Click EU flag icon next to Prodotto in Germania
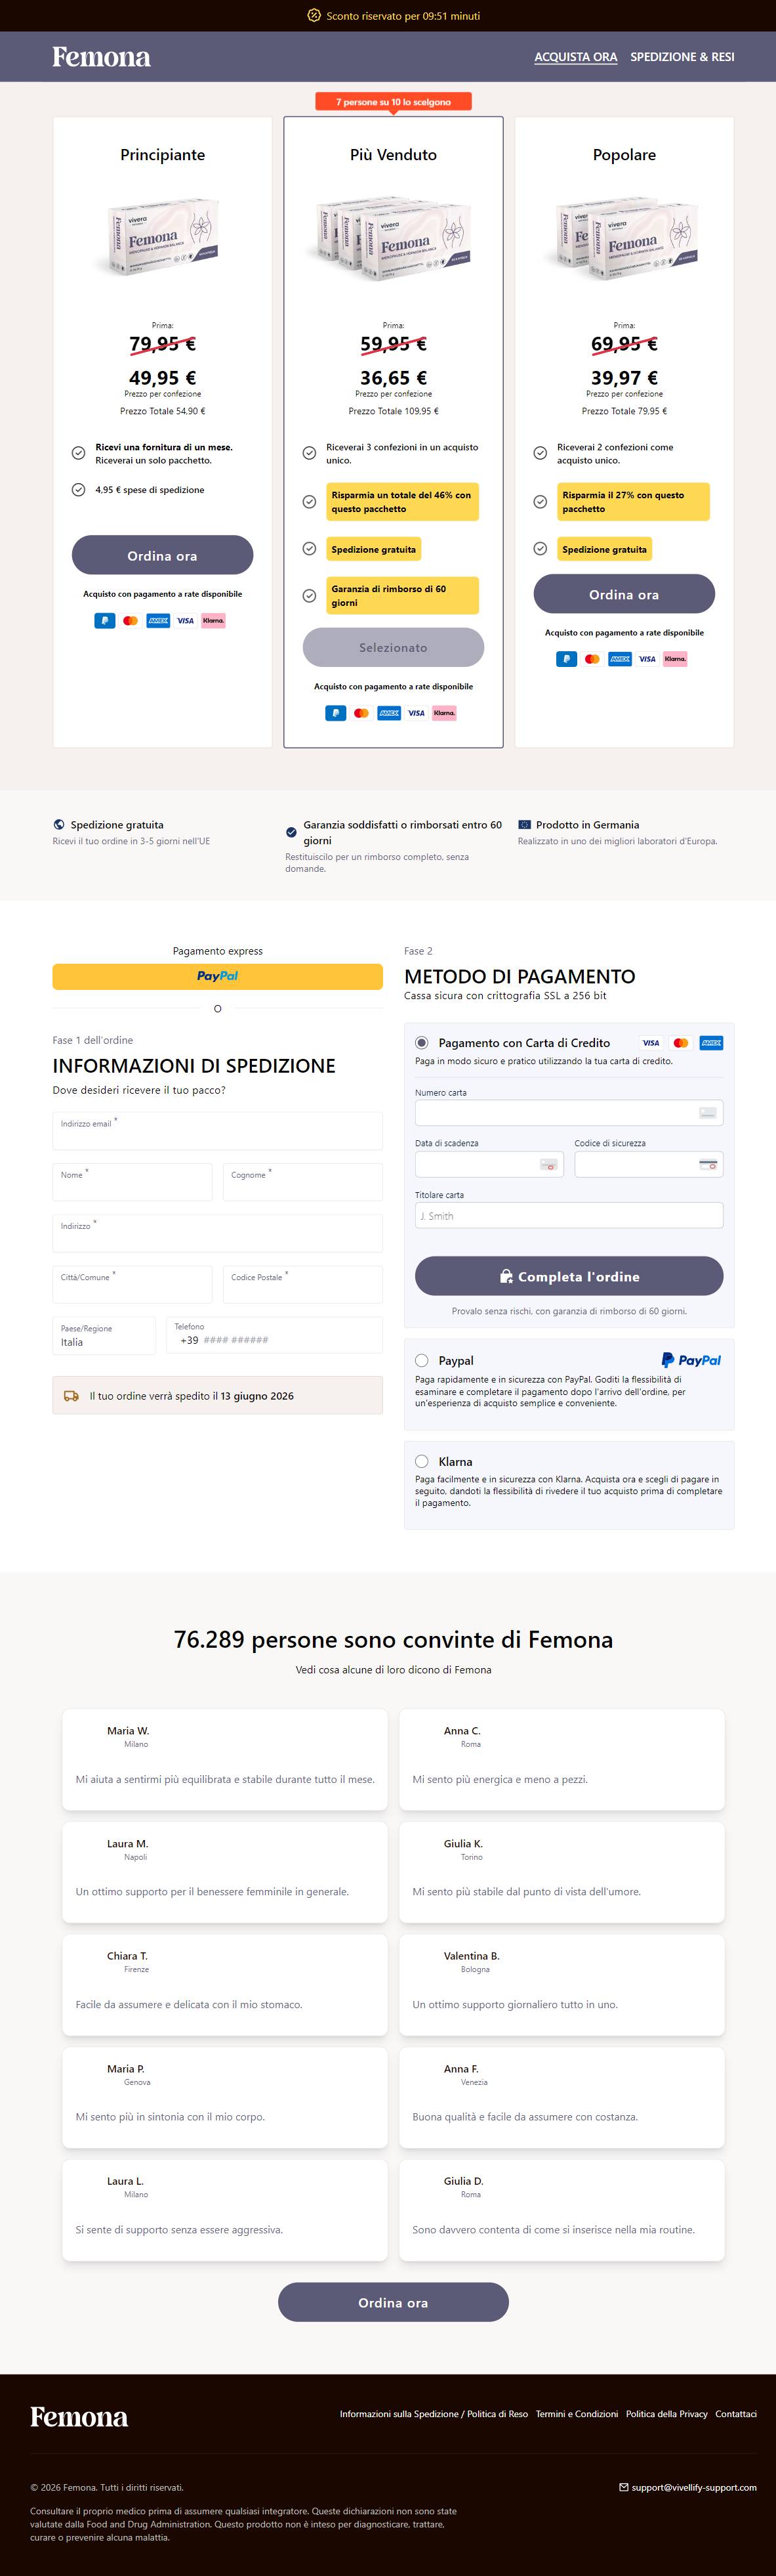 (524, 825)
